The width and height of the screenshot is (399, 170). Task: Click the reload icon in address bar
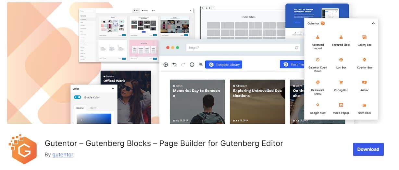click(x=296, y=48)
